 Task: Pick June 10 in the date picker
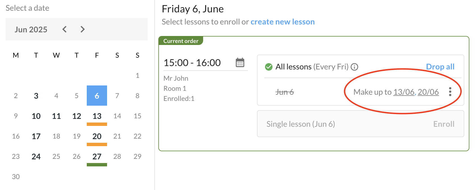(x=36, y=116)
